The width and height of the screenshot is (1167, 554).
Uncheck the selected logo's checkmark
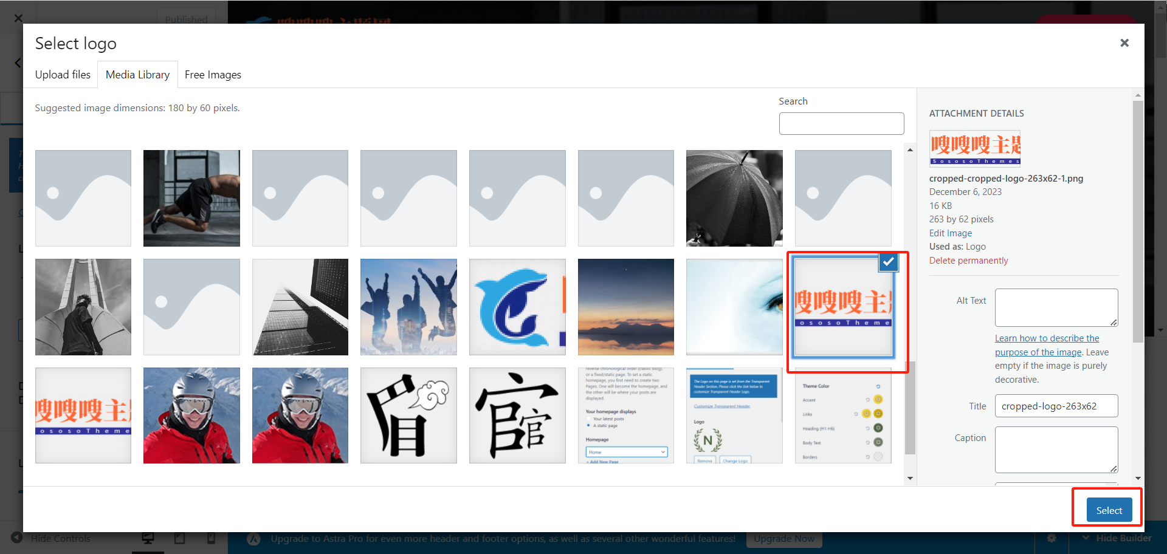[889, 262]
